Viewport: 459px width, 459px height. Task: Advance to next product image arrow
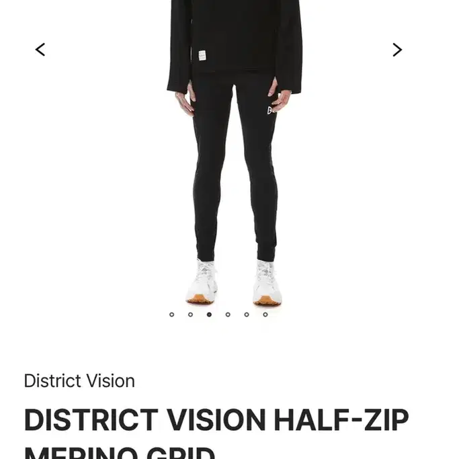397,50
